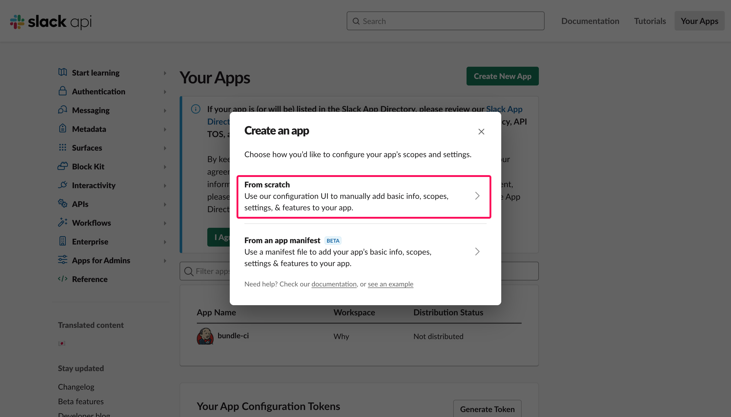Expand the Enterprise sidebar section arrow
The width and height of the screenshot is (731, 417).
pos(165,242)
